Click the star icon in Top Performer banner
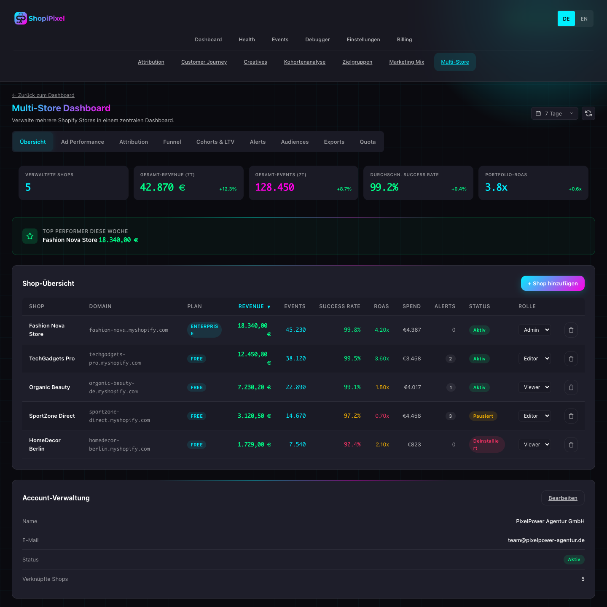This screenshot has height=607, width=607. (x=30, y=236)
